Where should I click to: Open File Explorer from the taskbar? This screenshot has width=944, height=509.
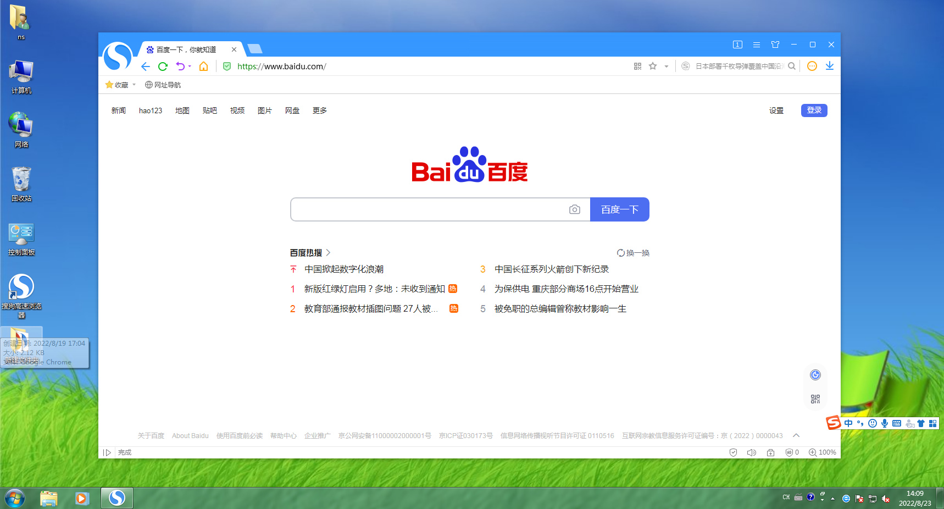tap(49, 499)
